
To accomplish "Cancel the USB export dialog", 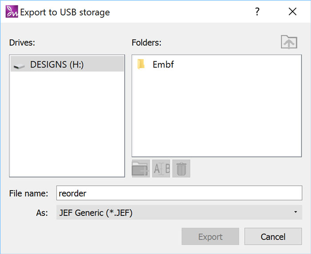I will pos(273,237).
